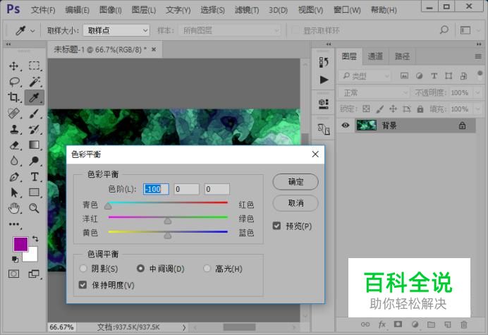488x335 pixels.
Task: Select the History Brush tool
Action: (x=35, y=129)
